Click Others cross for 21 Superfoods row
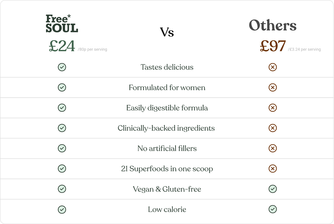334x224 pixels. pos(273,169)
